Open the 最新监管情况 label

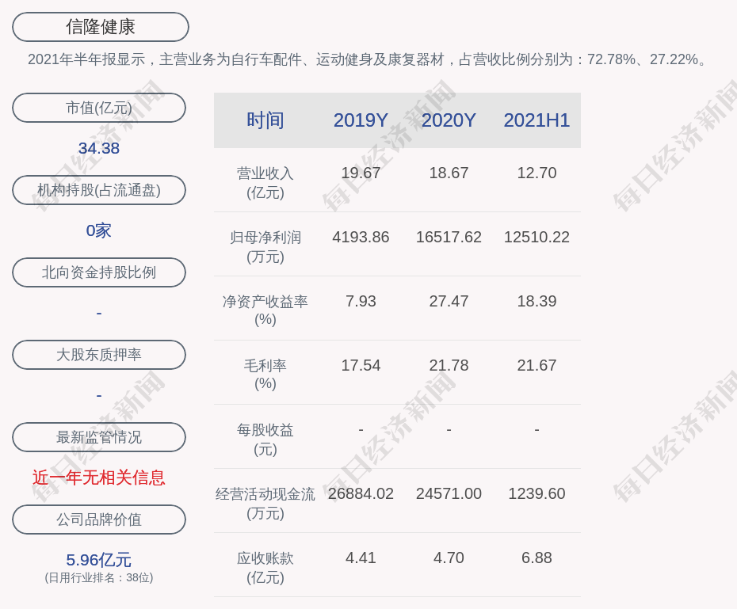[99, 437]
